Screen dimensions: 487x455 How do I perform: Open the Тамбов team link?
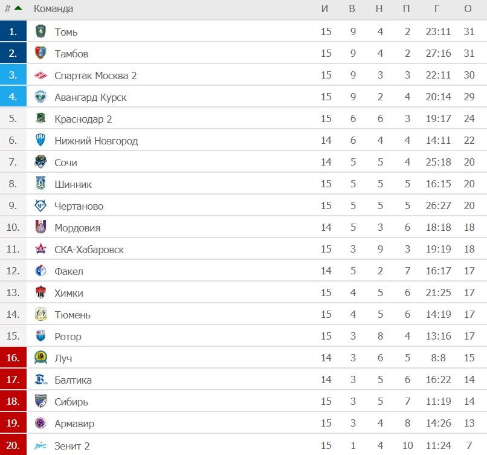coord(71,54)
